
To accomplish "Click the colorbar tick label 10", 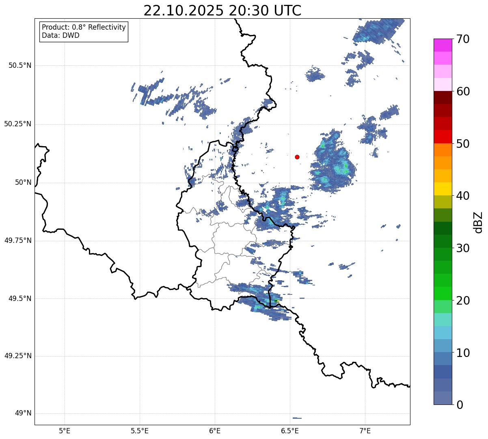I will tap(462, 352).
